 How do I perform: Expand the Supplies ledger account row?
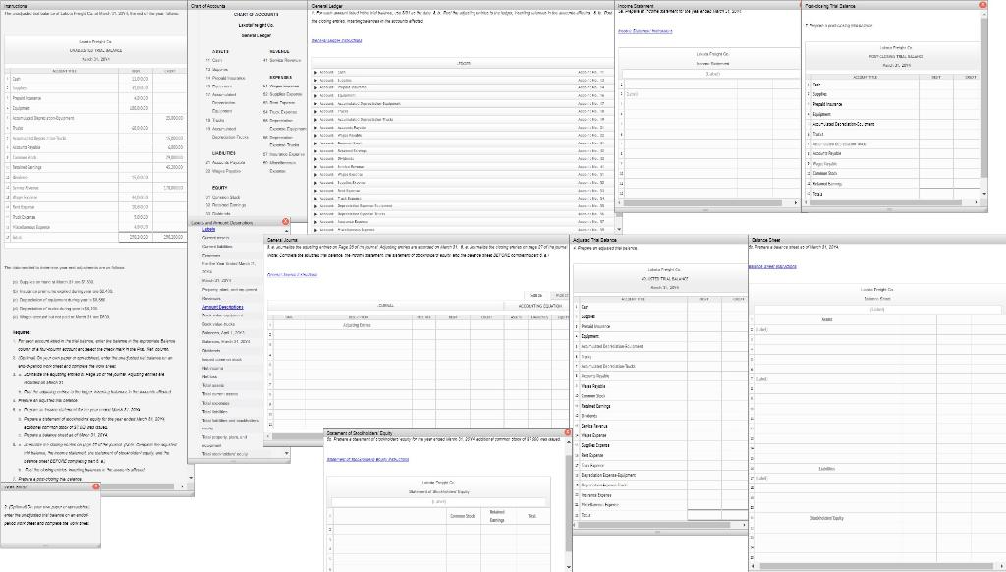click(315, 81)
